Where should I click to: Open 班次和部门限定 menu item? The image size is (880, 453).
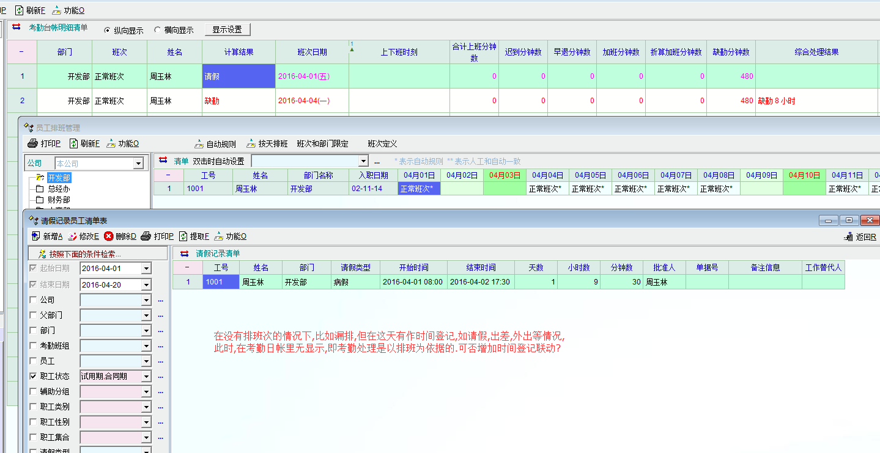point(322,144)
